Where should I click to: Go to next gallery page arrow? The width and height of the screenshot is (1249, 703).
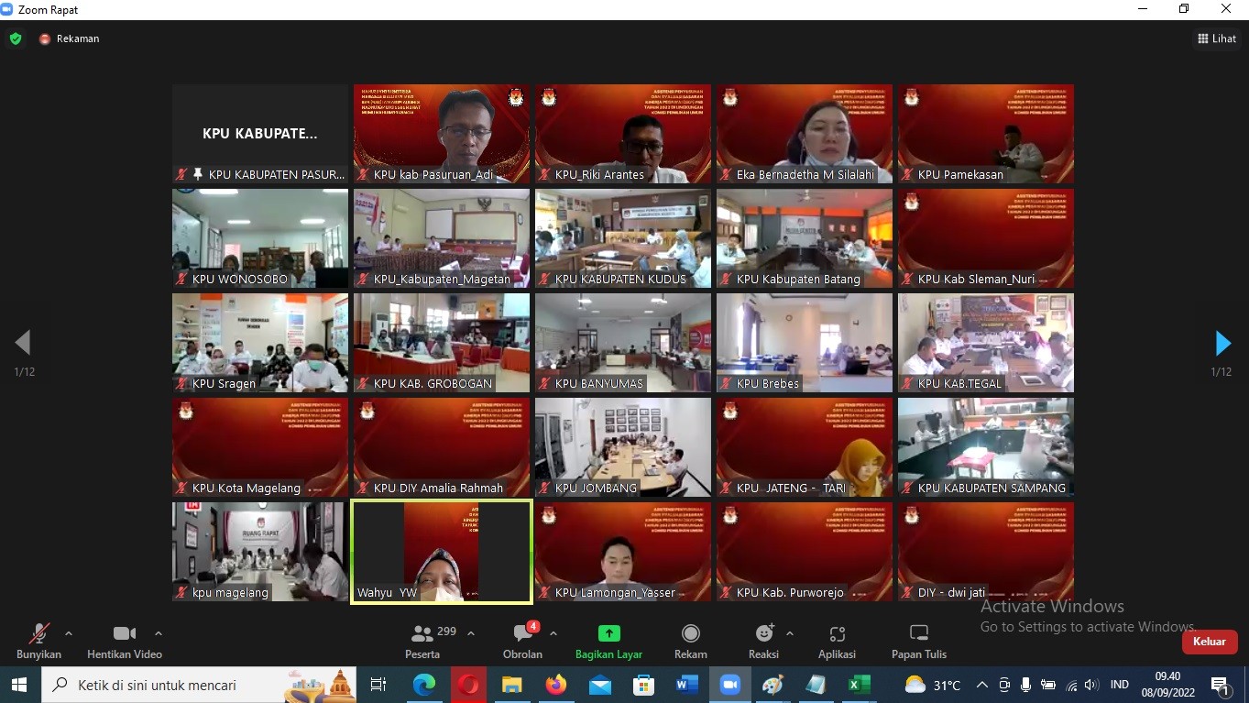click(x=1222, y=344)
